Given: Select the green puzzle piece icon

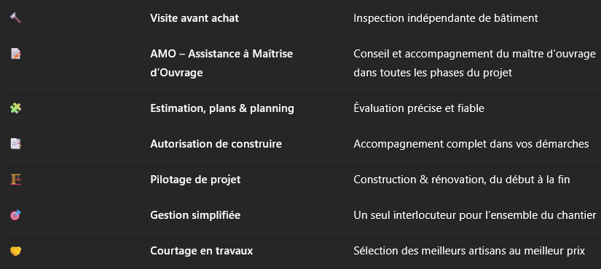Looking at the screenshot, I should (15, 108).
